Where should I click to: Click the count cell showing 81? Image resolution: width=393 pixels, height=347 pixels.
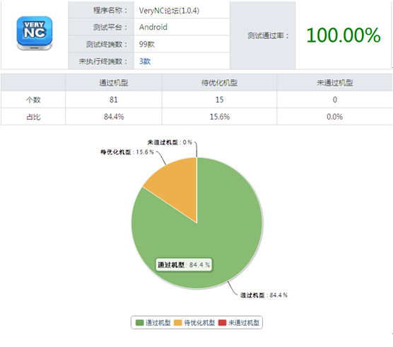point(114,100)
